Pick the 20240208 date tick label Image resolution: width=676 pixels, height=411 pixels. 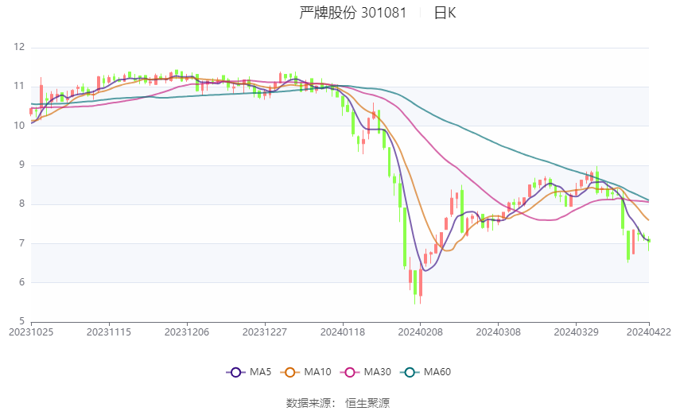pos(419,332)
